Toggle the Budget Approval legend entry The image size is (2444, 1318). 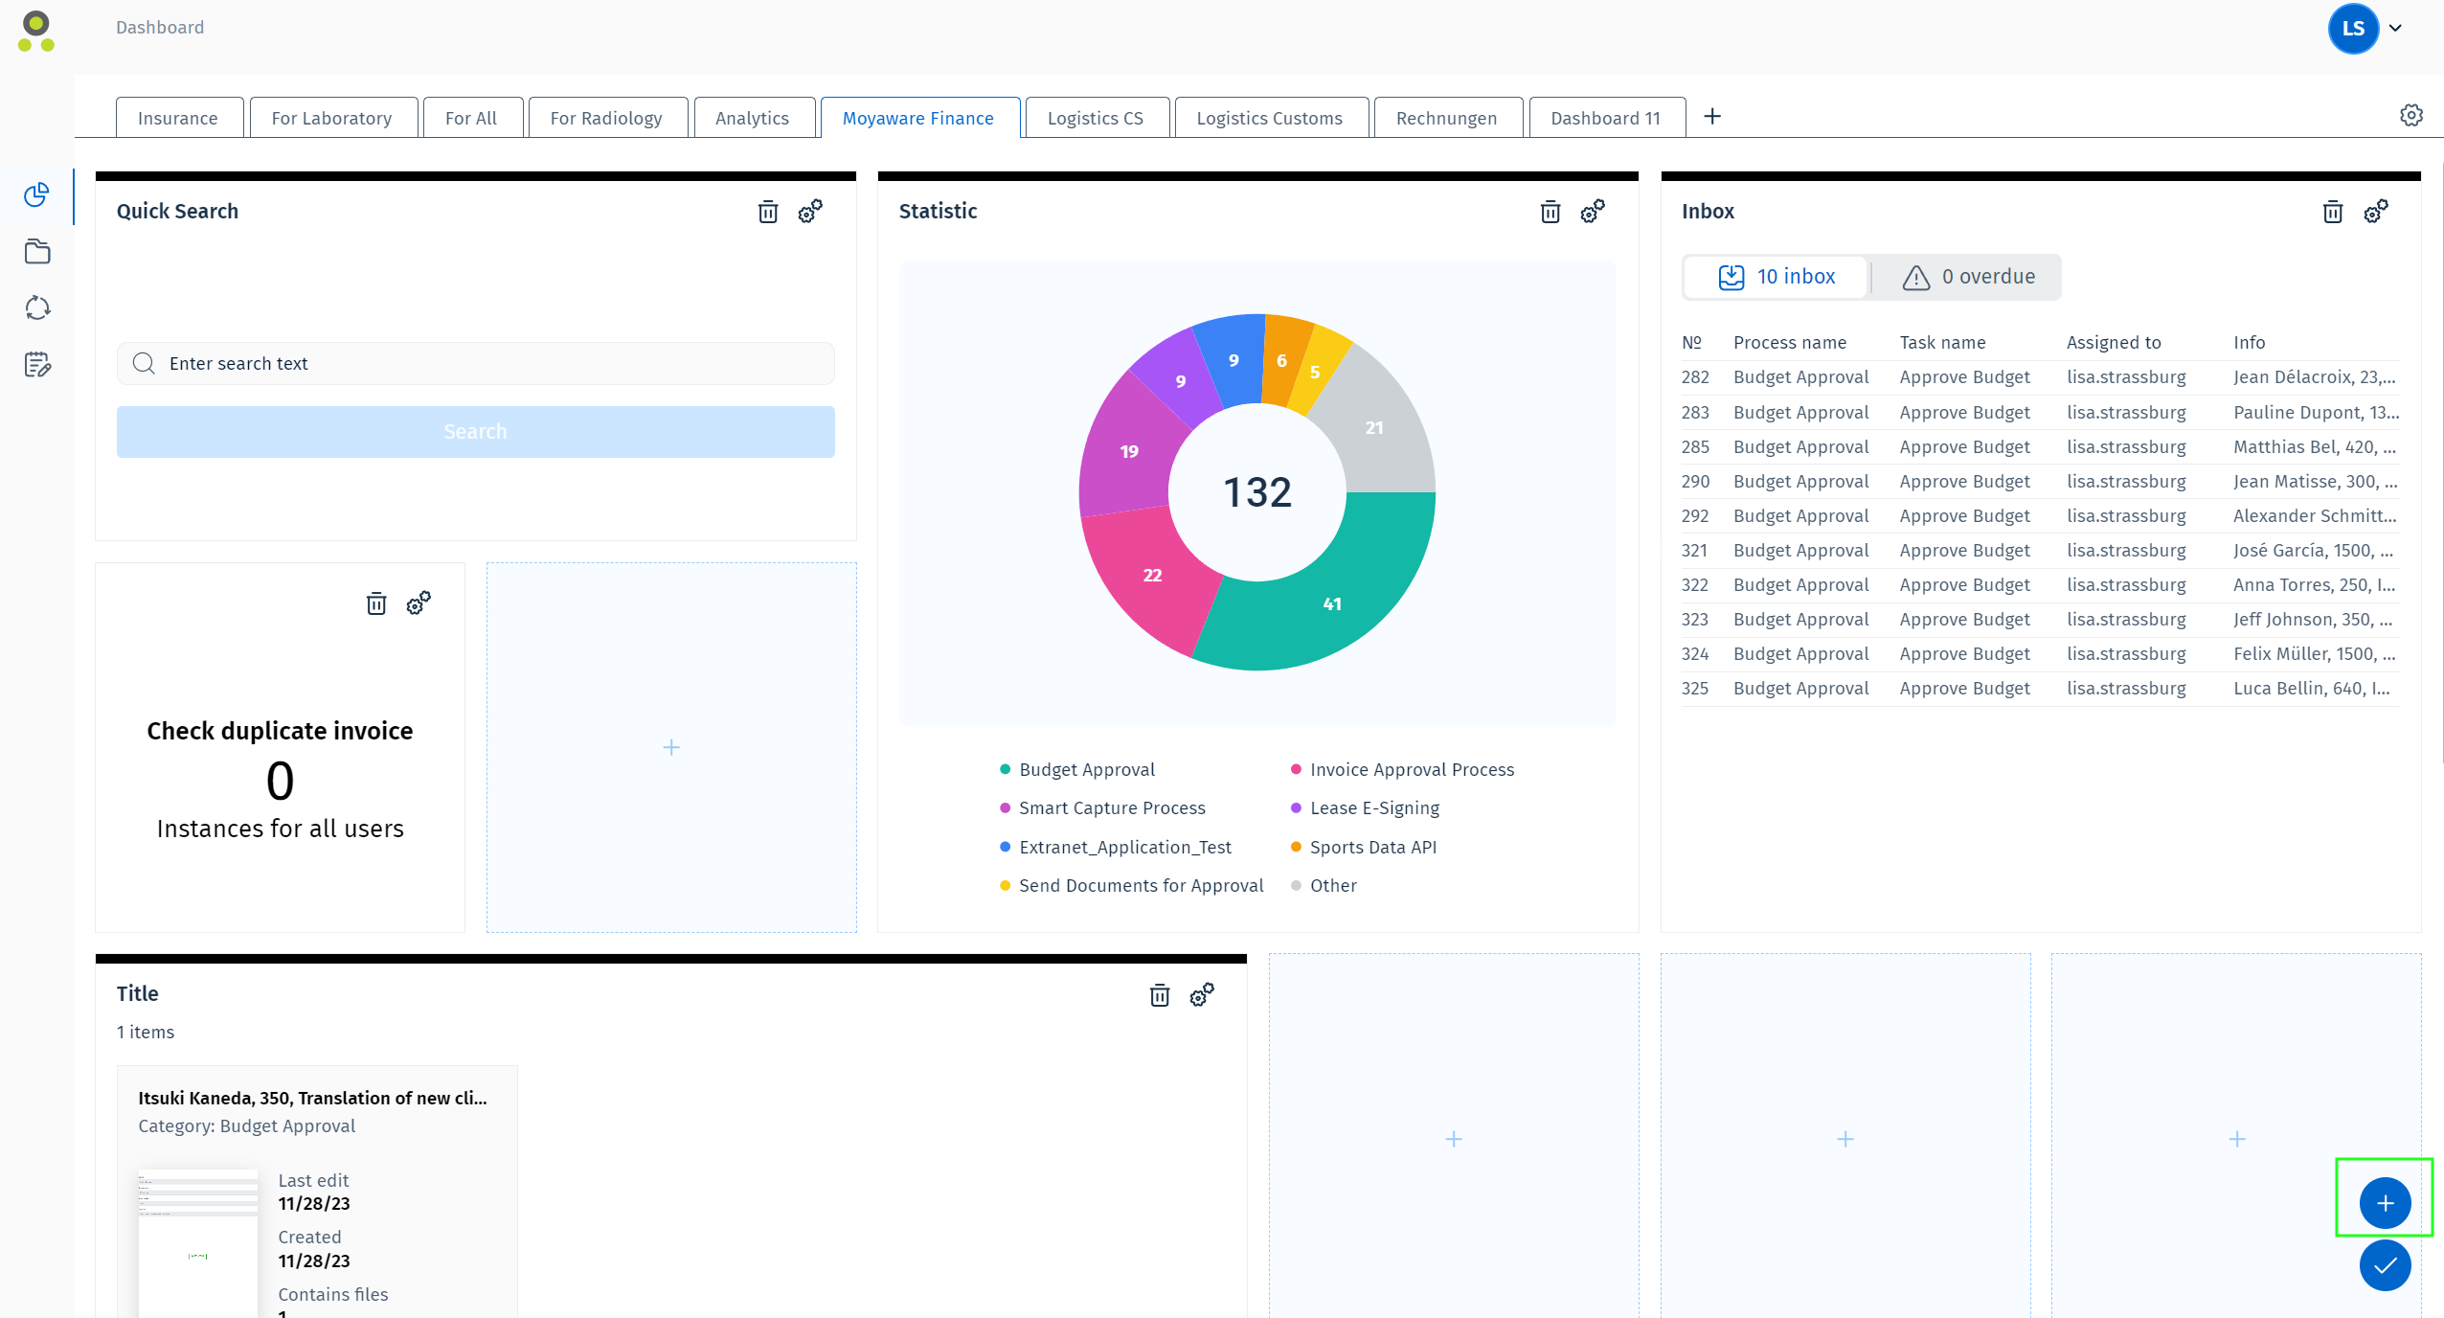(1086, 770)
